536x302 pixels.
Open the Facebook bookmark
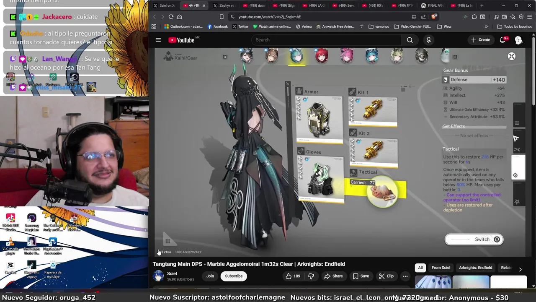[217, 26]
